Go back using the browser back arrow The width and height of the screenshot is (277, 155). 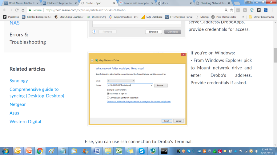click(5, 10)
